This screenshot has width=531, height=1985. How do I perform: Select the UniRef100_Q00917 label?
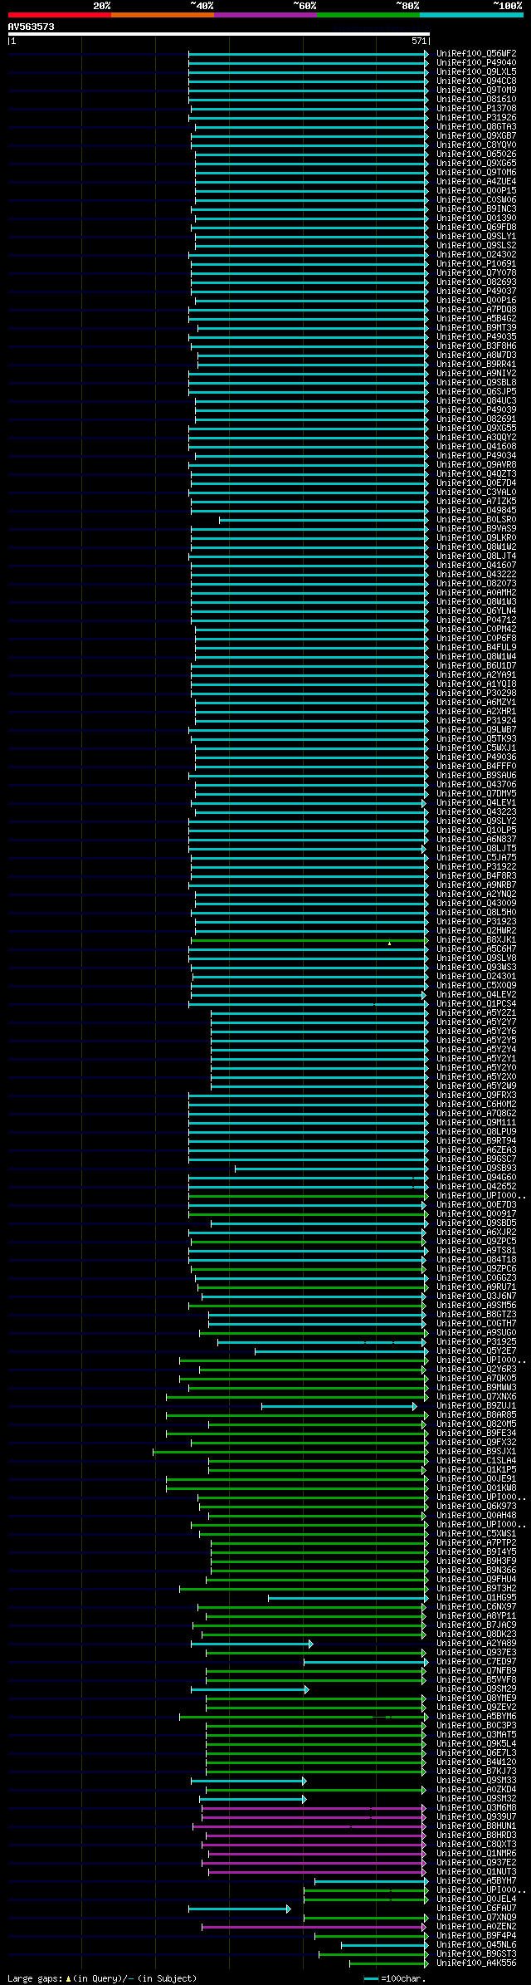[476, 1213]
